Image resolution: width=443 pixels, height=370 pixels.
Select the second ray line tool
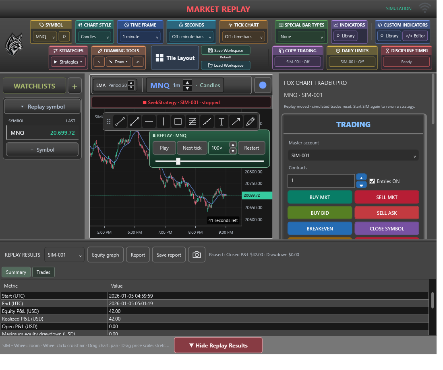point(135,121)
